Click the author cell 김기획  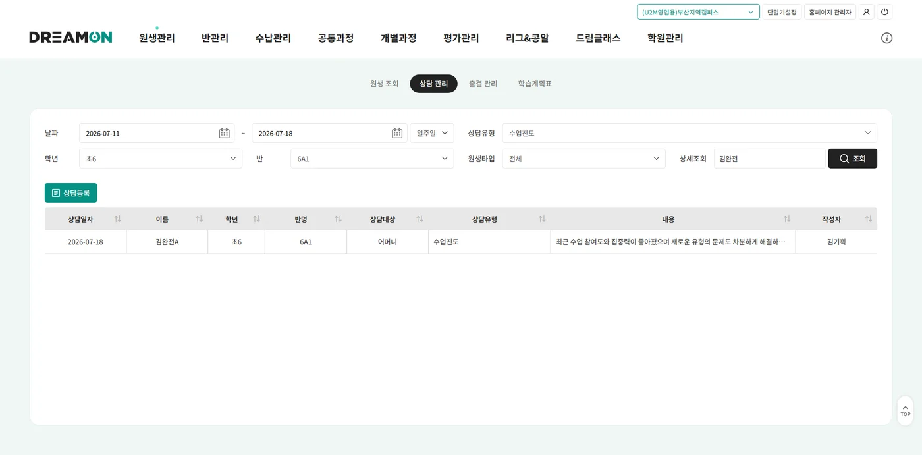tap(836, 242)
